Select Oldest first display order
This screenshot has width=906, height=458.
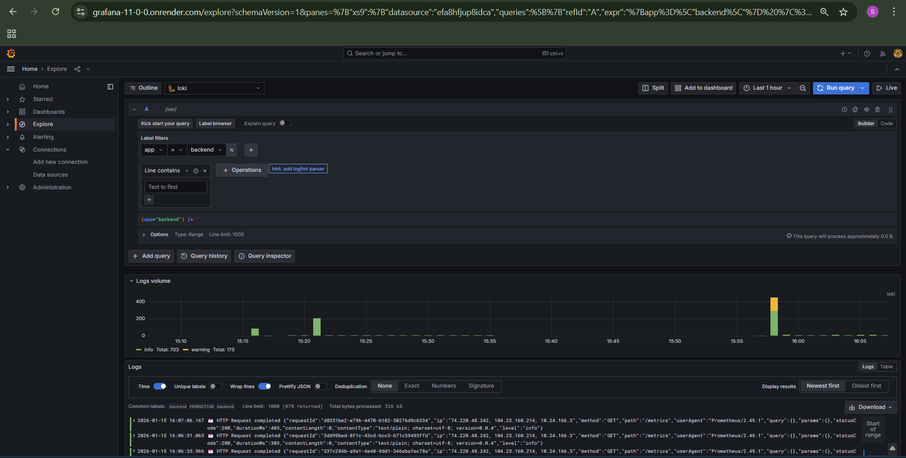pos(866,386)
